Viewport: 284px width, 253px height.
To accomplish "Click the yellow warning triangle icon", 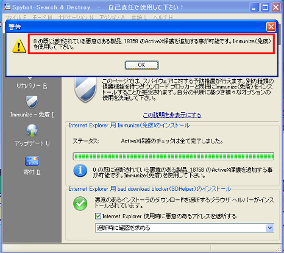I will pos(19,46).
